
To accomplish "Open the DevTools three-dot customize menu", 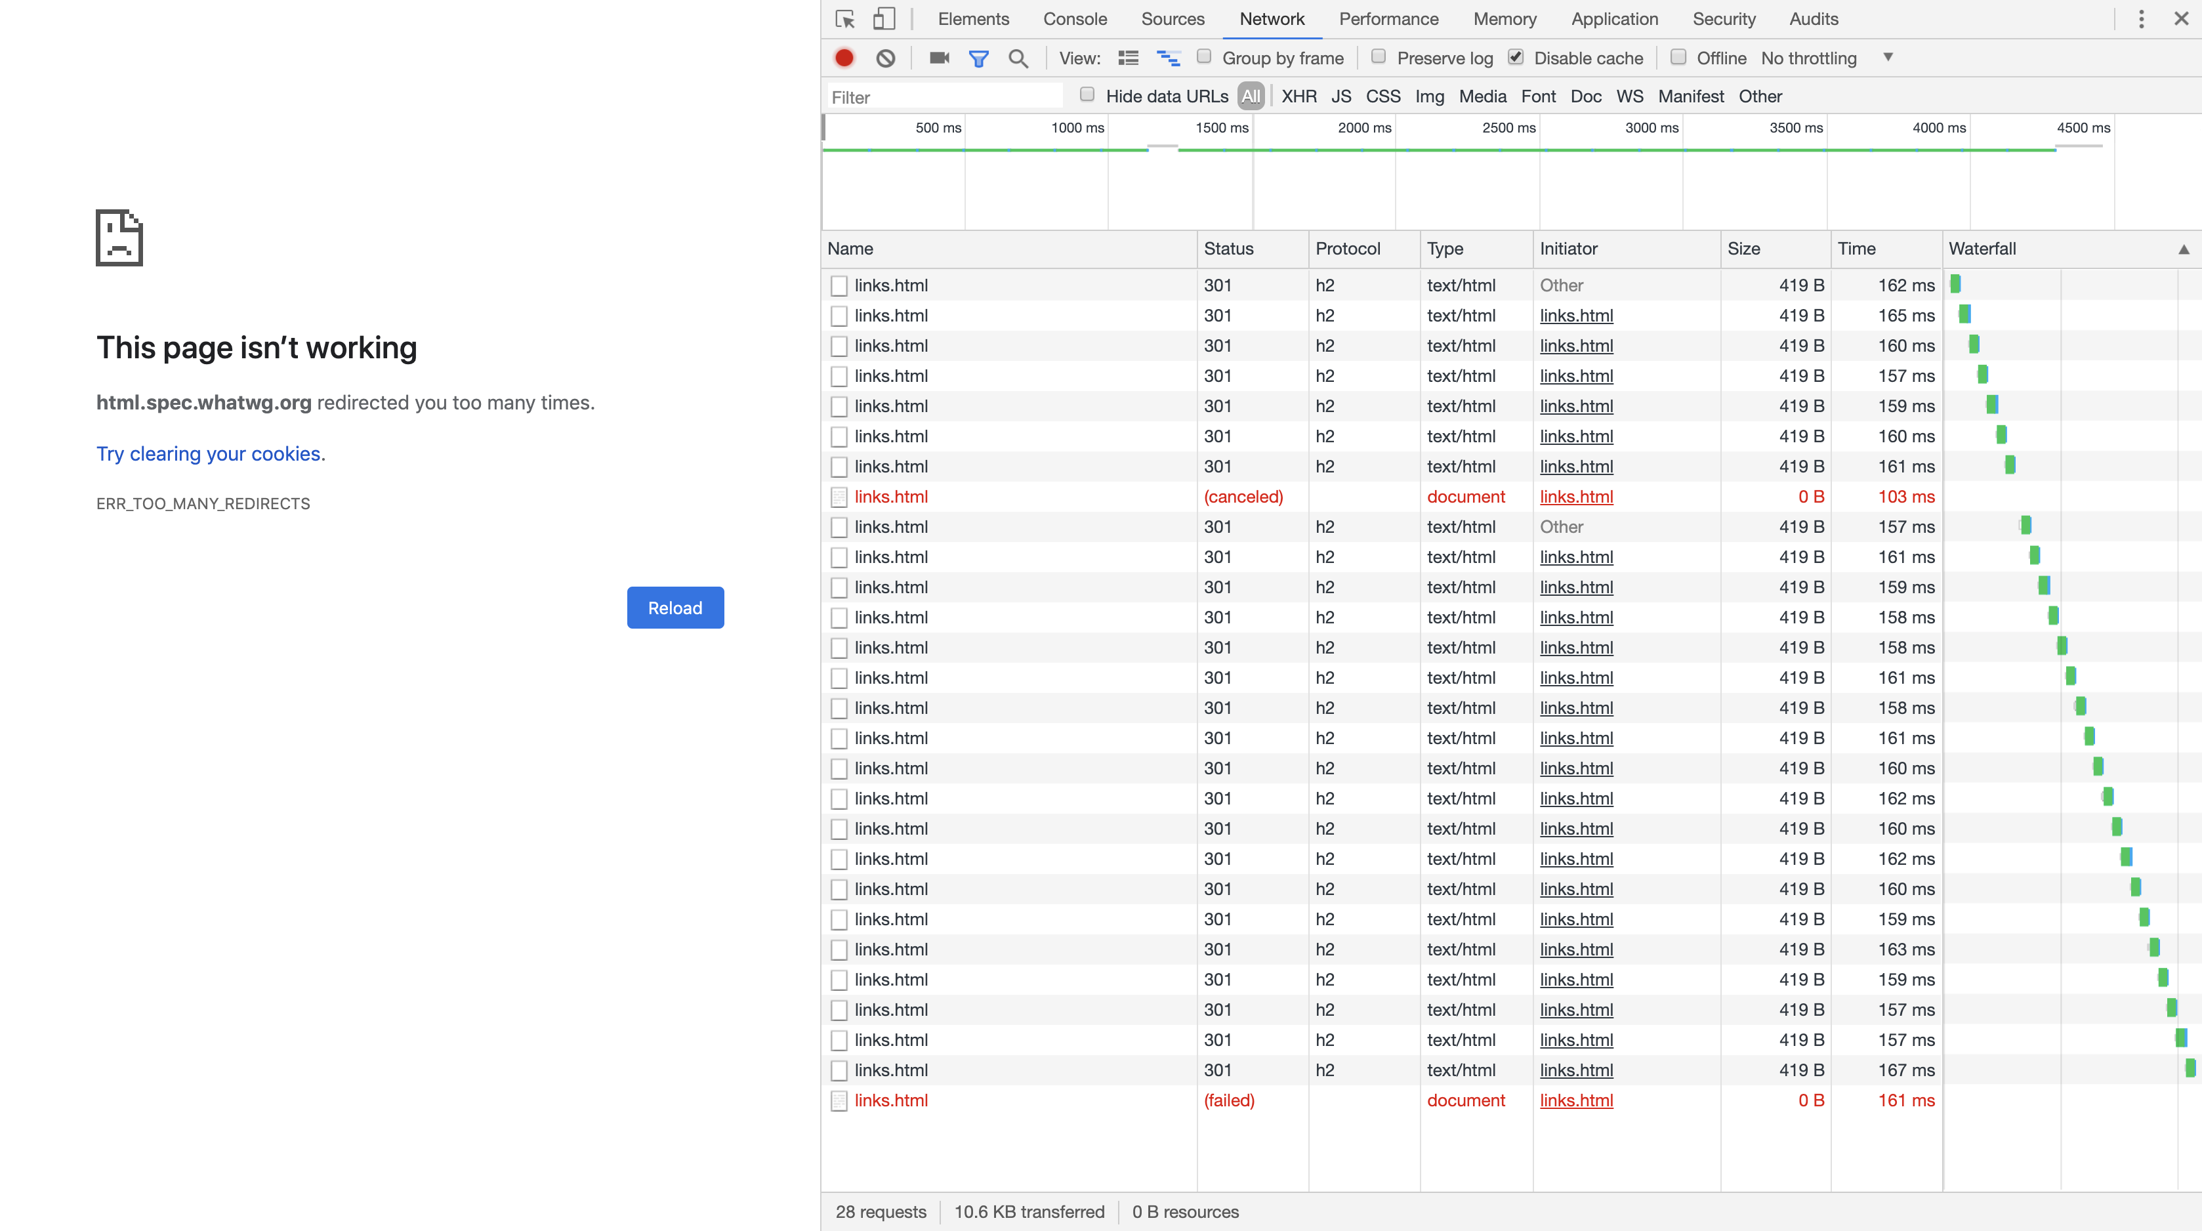I will pyautogui.click(x=2142, y=18).
